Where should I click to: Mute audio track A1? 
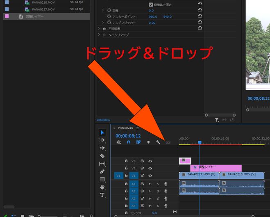tap(150, 184)
